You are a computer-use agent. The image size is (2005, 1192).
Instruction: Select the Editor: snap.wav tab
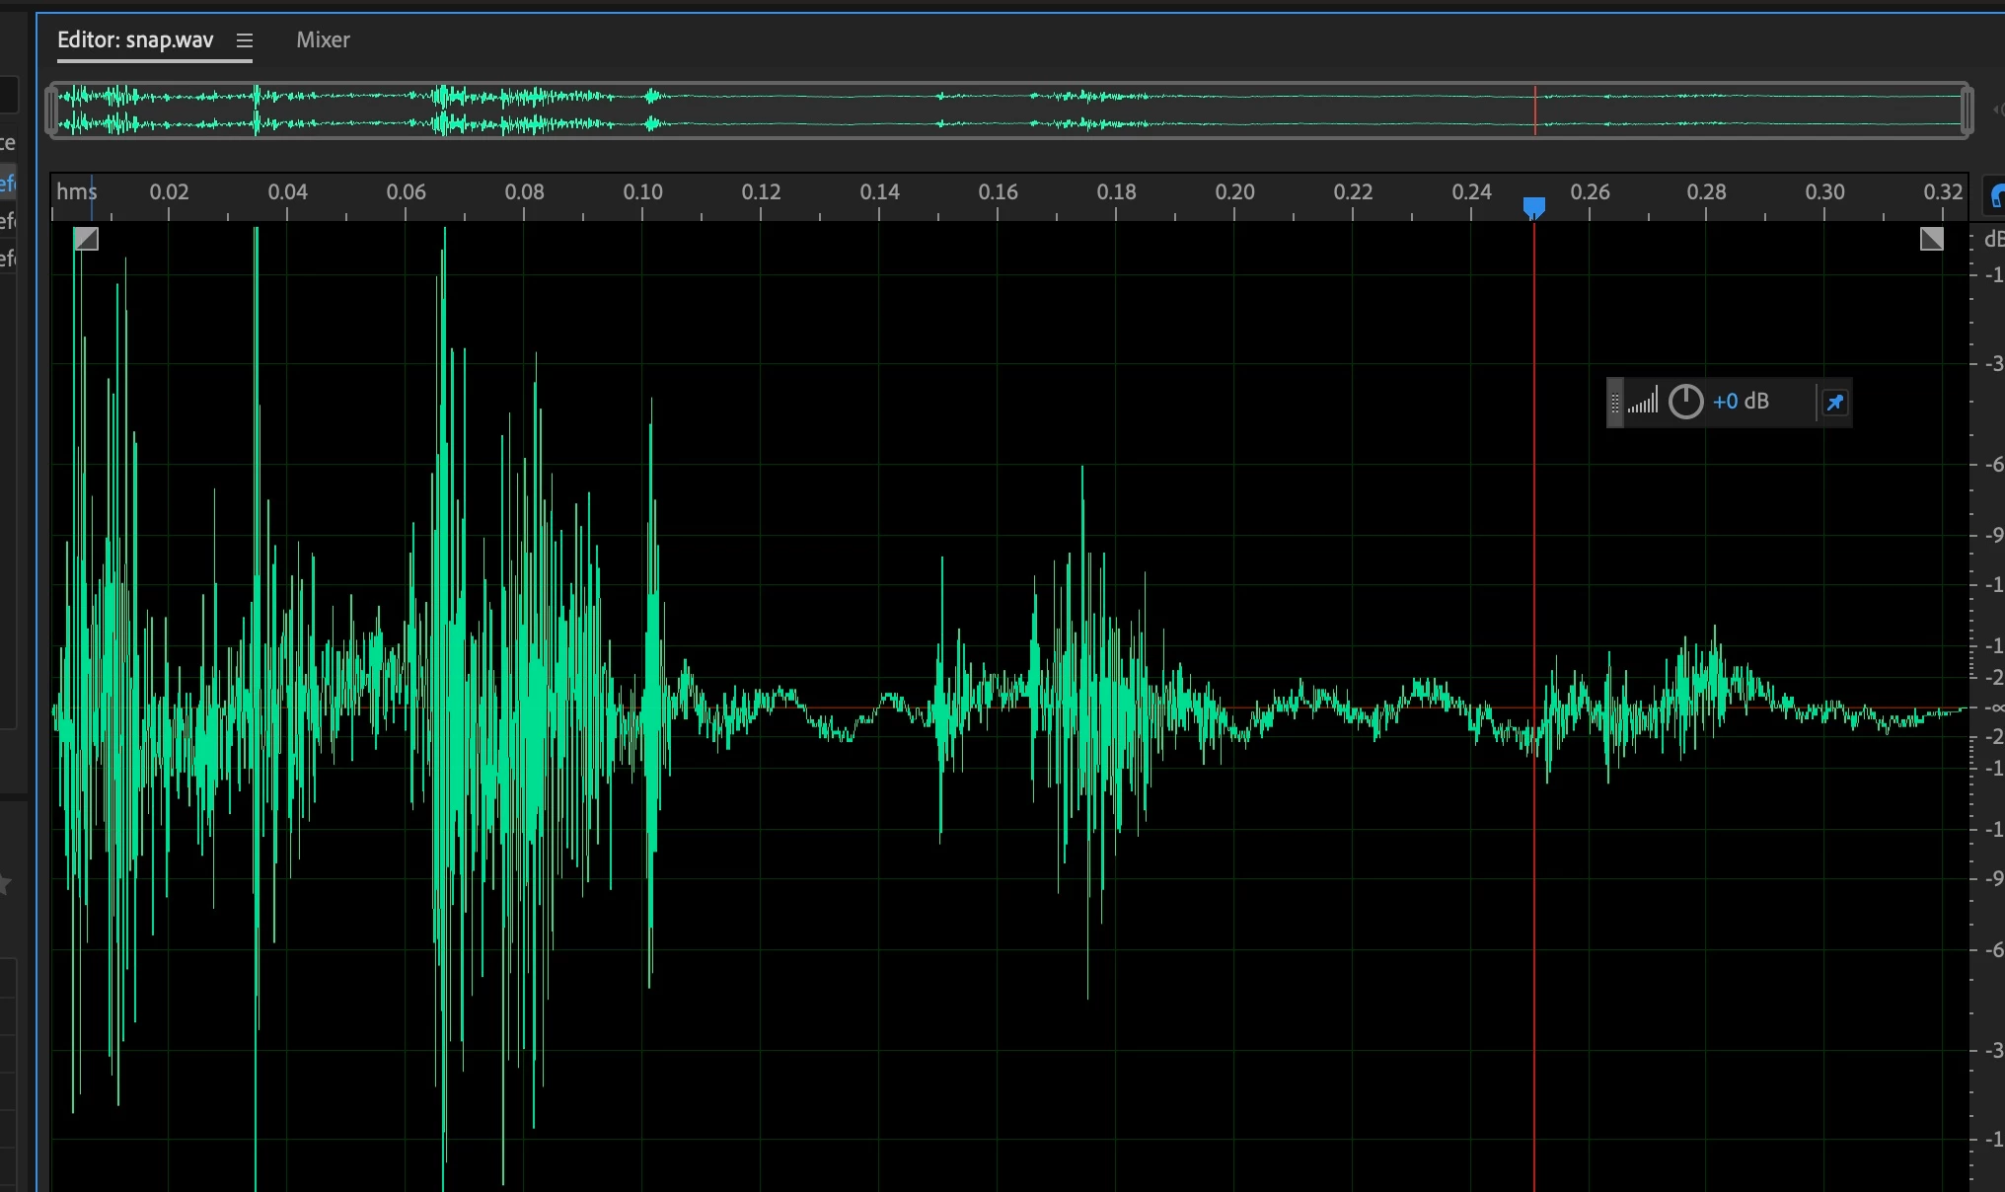[135, 39]
